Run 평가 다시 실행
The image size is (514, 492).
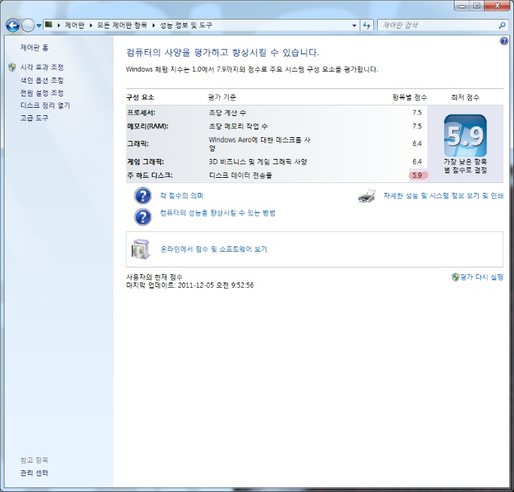click(482, 277)
